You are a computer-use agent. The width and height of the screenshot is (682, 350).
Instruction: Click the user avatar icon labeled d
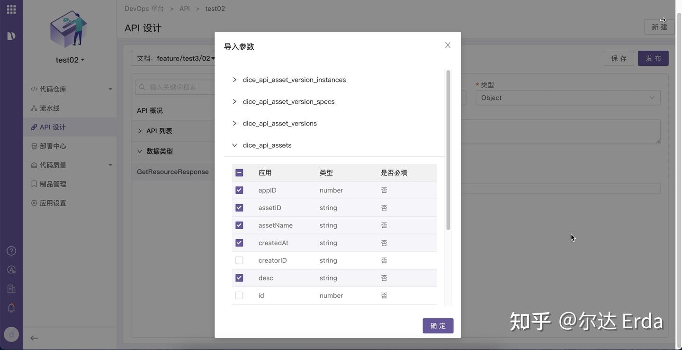[11, 334]
